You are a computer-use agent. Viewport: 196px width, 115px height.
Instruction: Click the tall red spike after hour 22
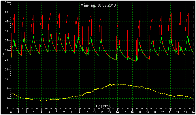point(181,12)
